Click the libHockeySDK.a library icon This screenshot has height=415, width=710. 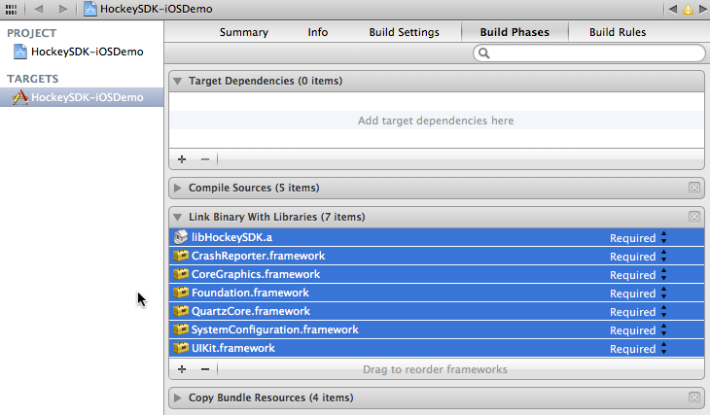point(180,237)
